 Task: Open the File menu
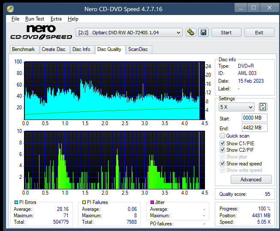click(x=15, y=19)
